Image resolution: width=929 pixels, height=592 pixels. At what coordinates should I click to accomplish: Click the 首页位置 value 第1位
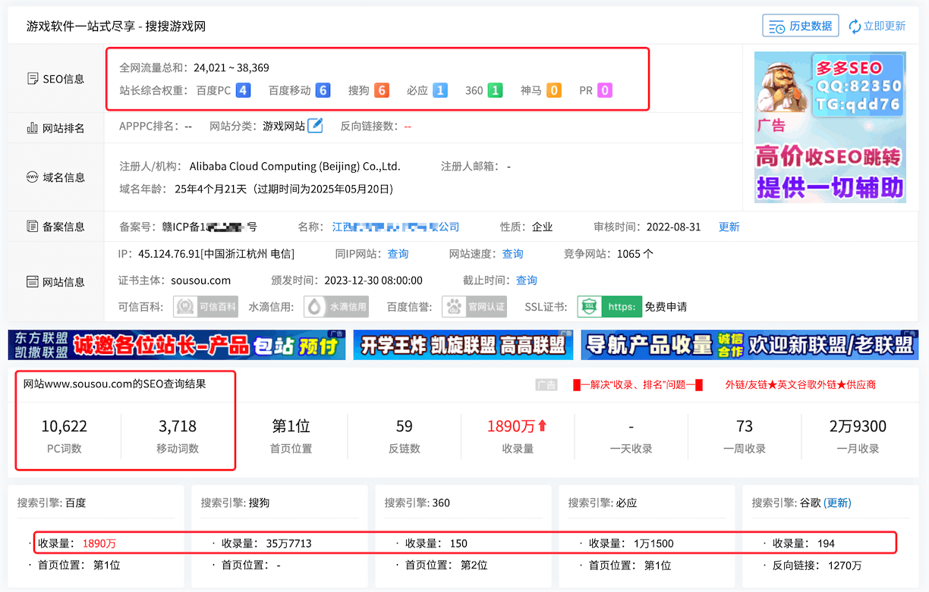pyautogui.click(x=291, y=426)
